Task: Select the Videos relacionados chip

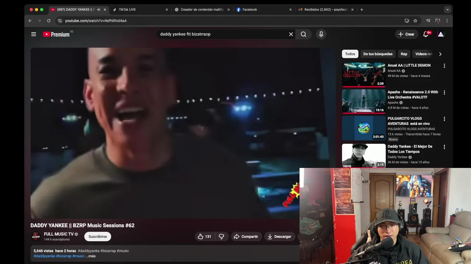Action: pyautogui.click(x=424, y=54)
